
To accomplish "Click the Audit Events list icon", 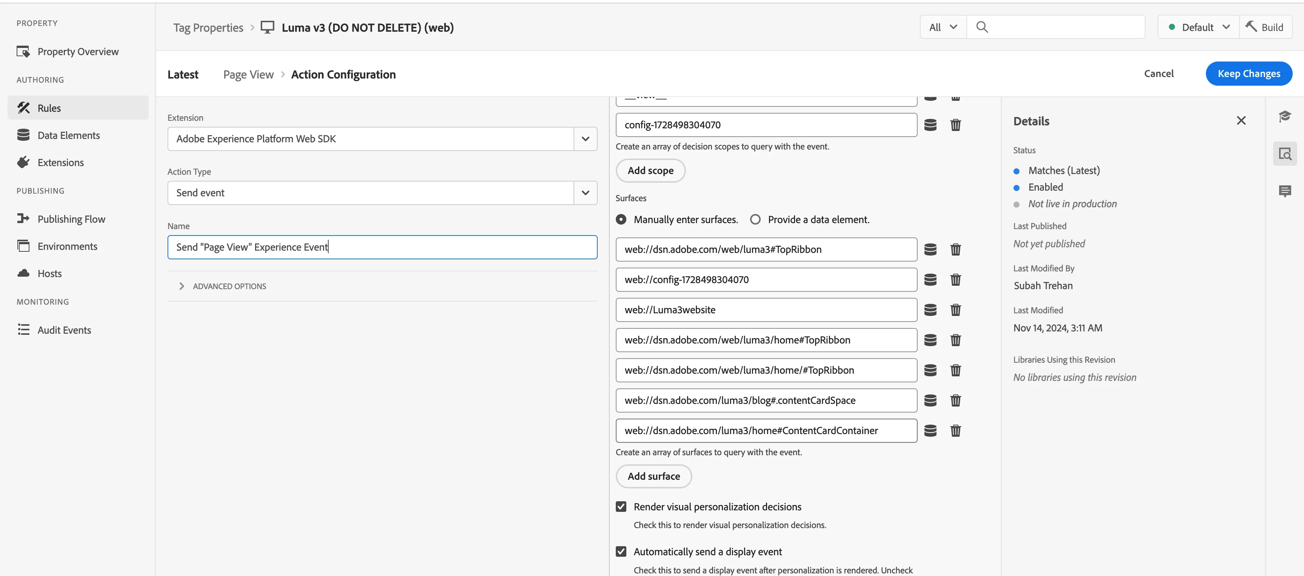I will [x=23, y=330].
